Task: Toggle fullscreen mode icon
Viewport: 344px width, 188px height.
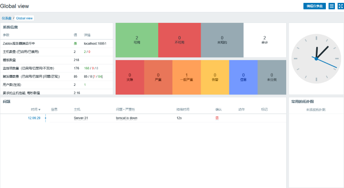Action: [x=341, y=6]
